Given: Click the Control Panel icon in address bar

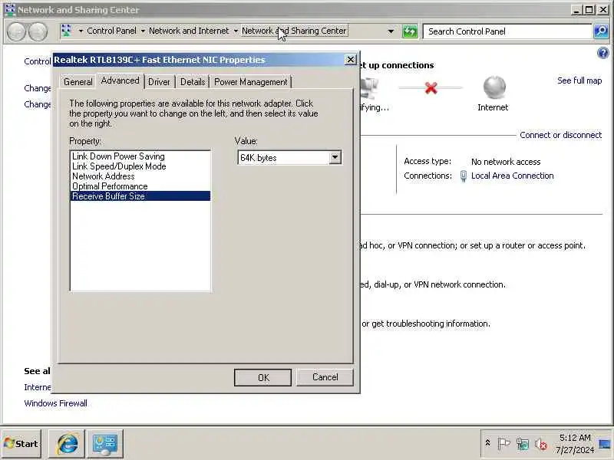Looking at the screenshot, I should [x=67, y=31].
